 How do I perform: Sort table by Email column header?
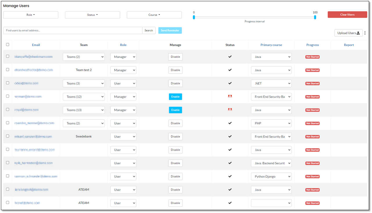(x=36, y=45)
